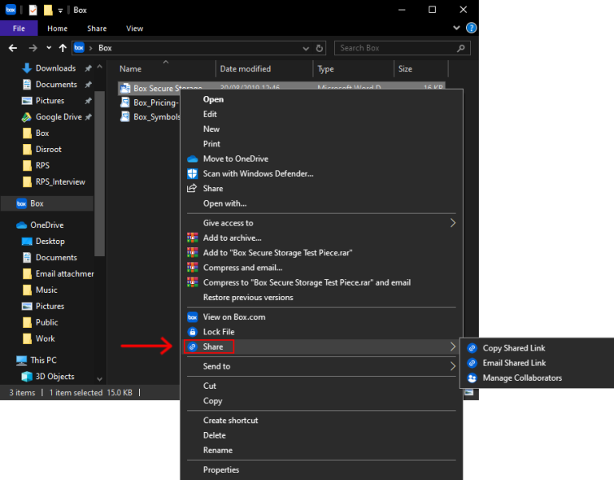Open Recent locations dropdown arrow
This screenshot has height=480, width=614.
(x=49, y=48)
